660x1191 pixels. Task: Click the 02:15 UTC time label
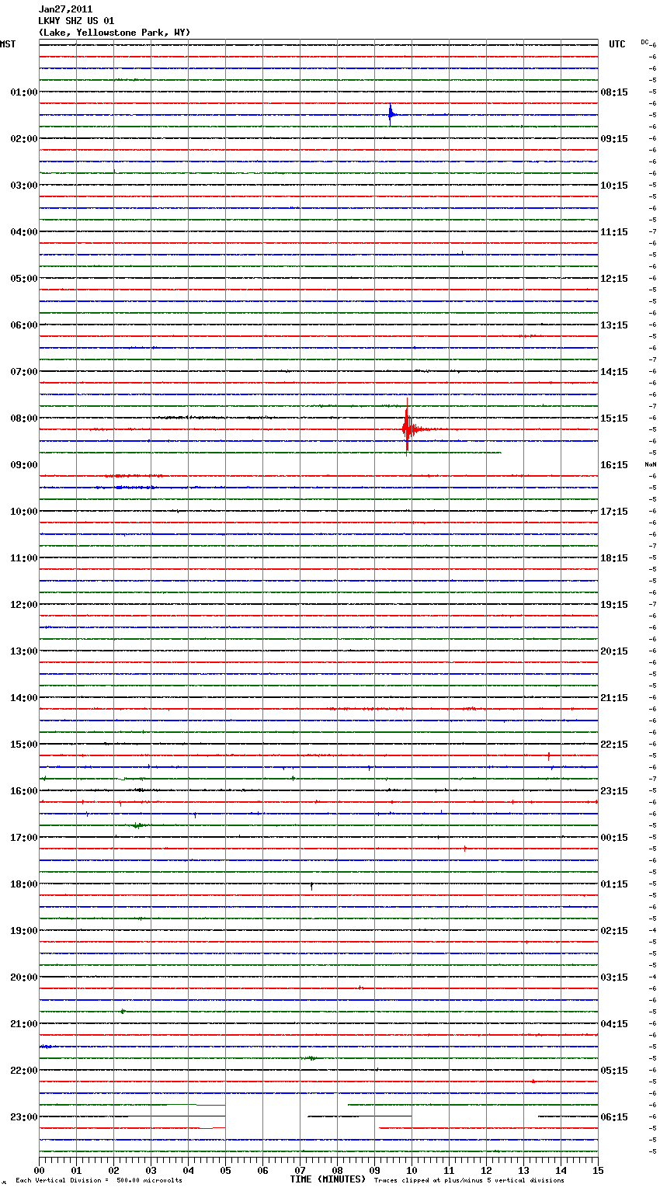(614, 931)
